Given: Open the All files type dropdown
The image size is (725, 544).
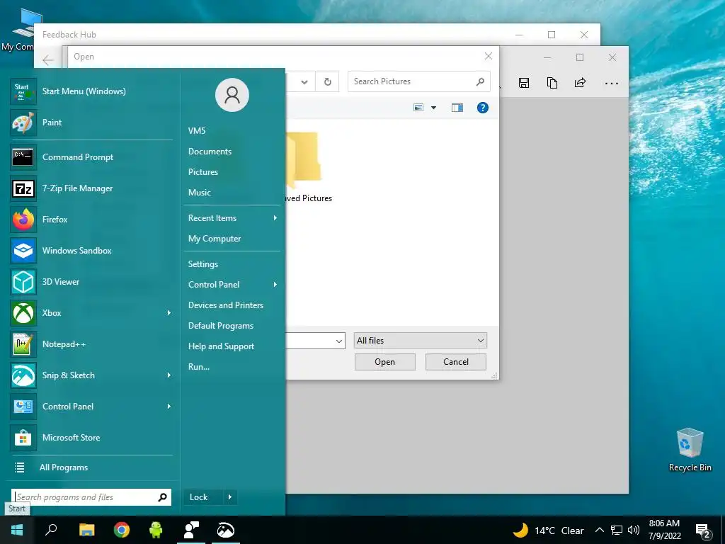Looking at the screenshot, I should 421,341.
